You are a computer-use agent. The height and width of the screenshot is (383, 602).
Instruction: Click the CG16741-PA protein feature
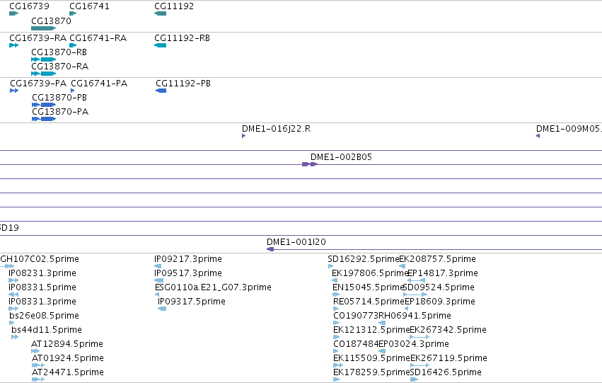click(73, 91)
